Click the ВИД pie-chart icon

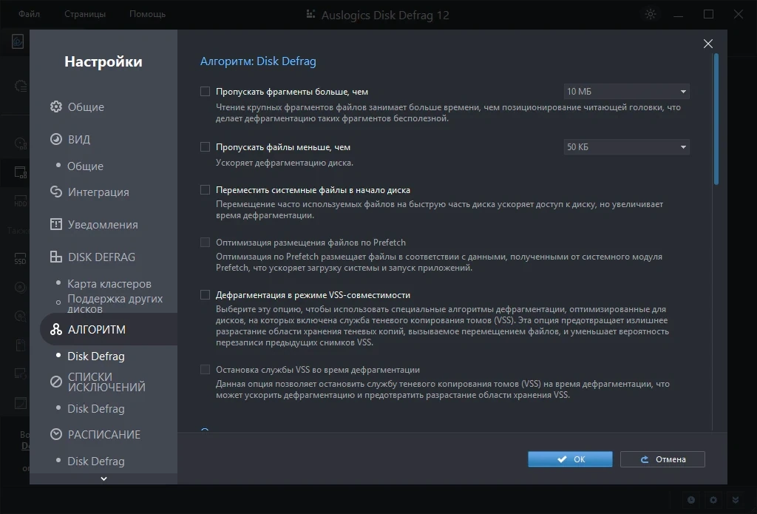(x=56, y=139)
